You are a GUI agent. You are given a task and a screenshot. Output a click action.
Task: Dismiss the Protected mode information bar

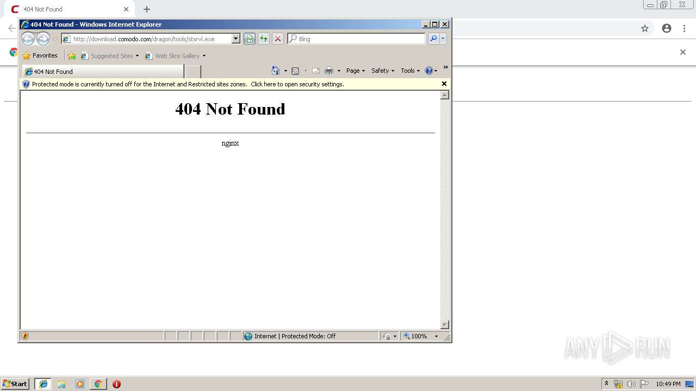point(444,84)
